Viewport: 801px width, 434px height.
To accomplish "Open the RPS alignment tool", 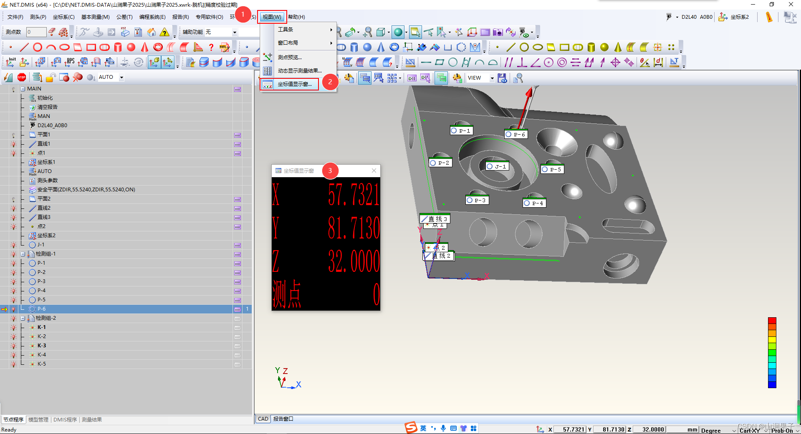I will (69, 62).
